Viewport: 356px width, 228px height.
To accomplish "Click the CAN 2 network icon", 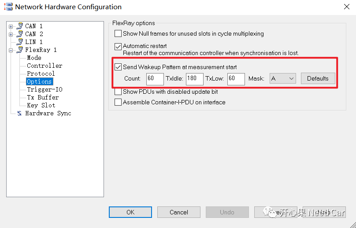I will tap(19, 34).
